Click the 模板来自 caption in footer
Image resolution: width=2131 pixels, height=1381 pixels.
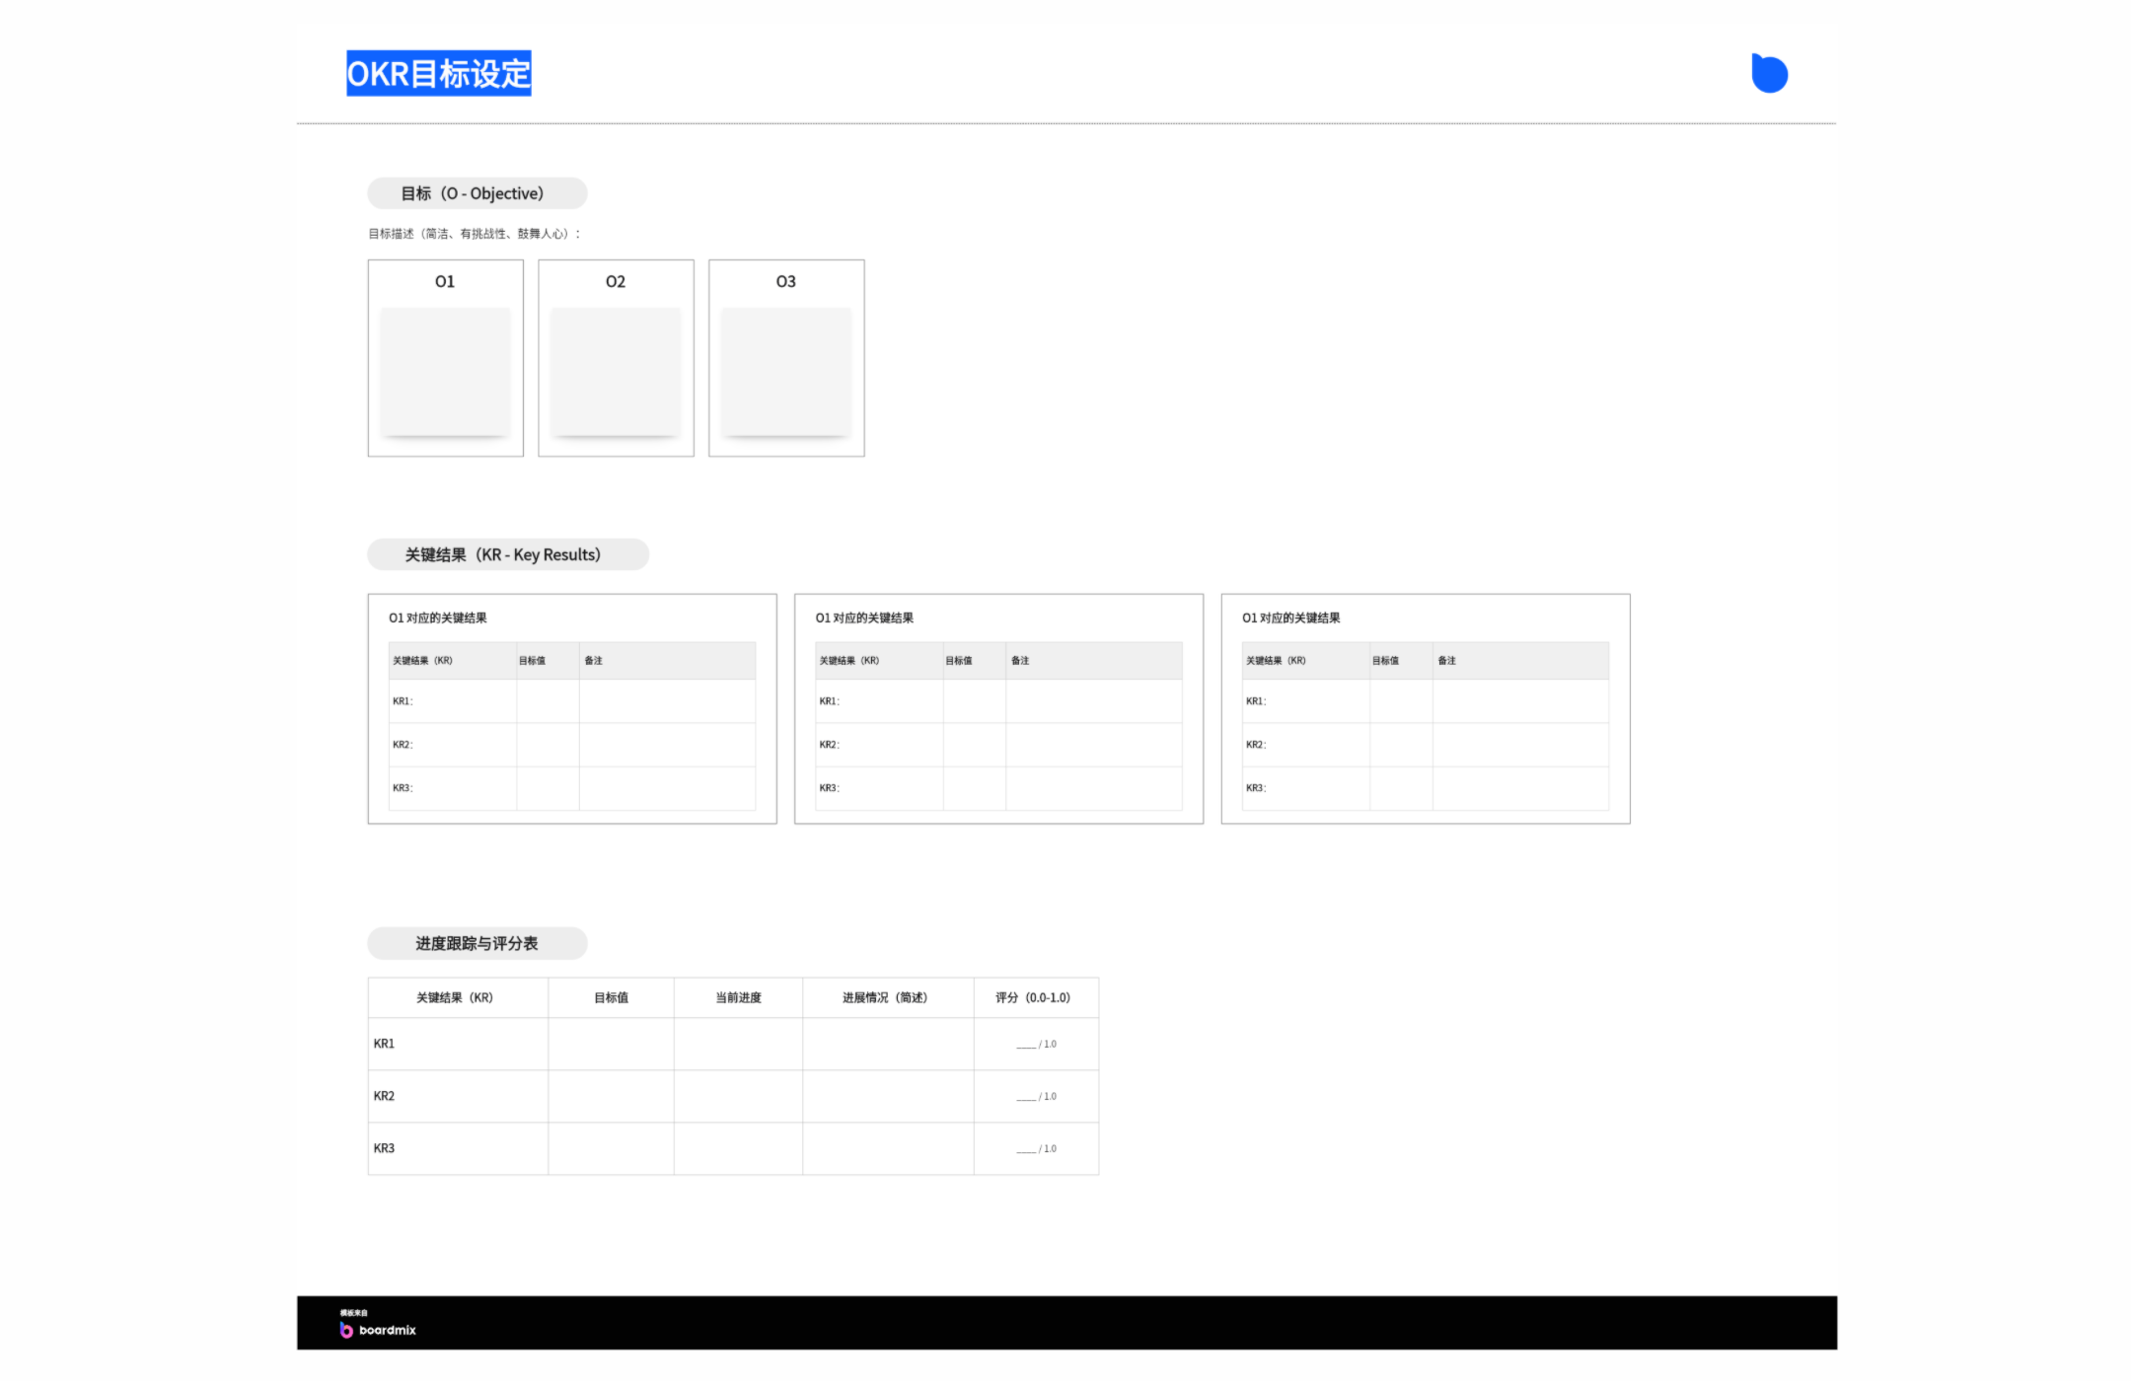353,1313
